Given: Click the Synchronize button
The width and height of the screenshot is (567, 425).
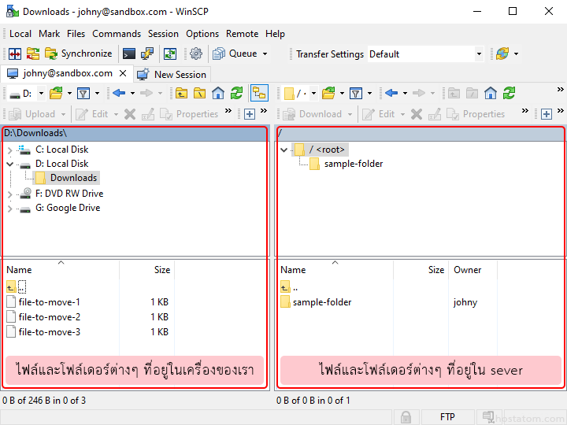Looking at the screenshot, I should (79, 54).
